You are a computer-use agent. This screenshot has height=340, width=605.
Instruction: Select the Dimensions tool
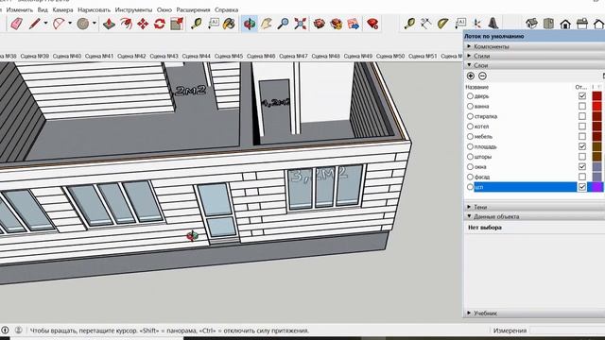(x=426, y=24)
